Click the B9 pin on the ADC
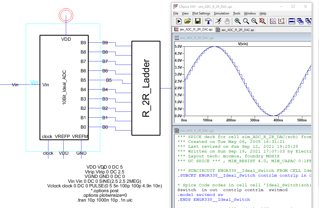Image resolution: width=319 pixels, height=208 pixels. point(83,43)
